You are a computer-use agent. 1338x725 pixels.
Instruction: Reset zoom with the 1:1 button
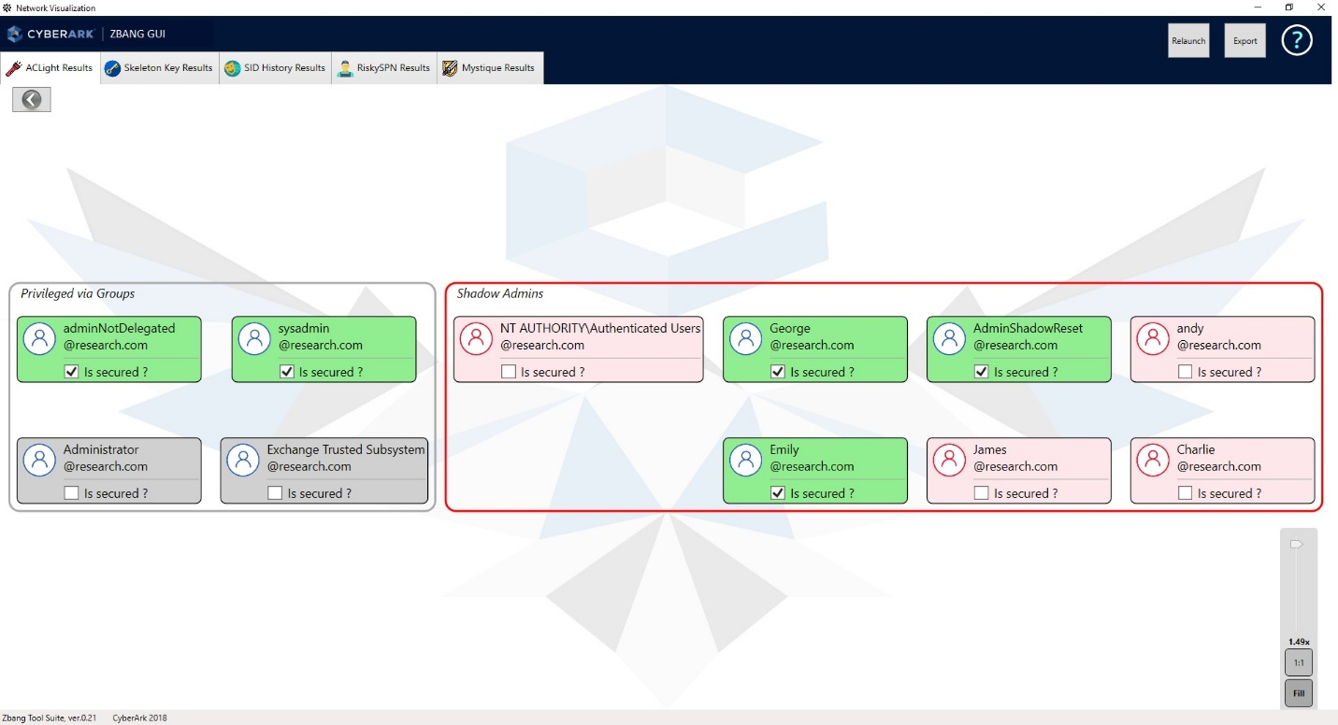point(1299,662)
